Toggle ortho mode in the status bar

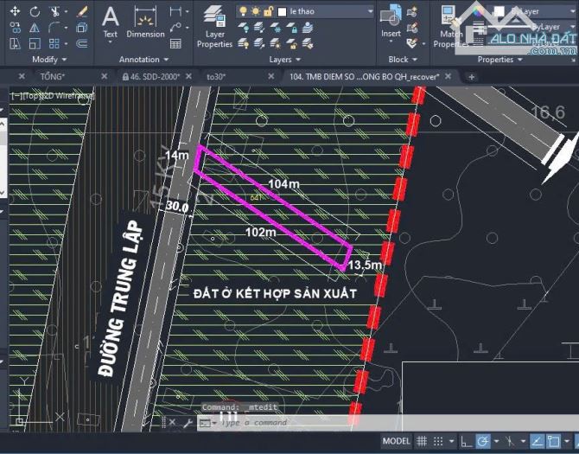pyautogui.click(x=468, y=441)
